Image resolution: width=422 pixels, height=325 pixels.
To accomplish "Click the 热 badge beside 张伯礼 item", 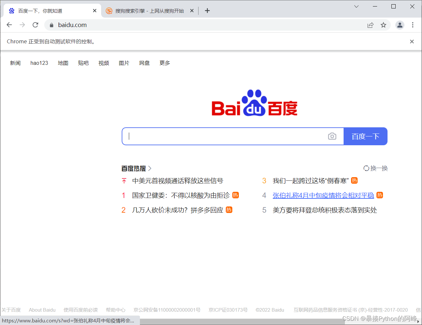I will click(x=380, y=195).
